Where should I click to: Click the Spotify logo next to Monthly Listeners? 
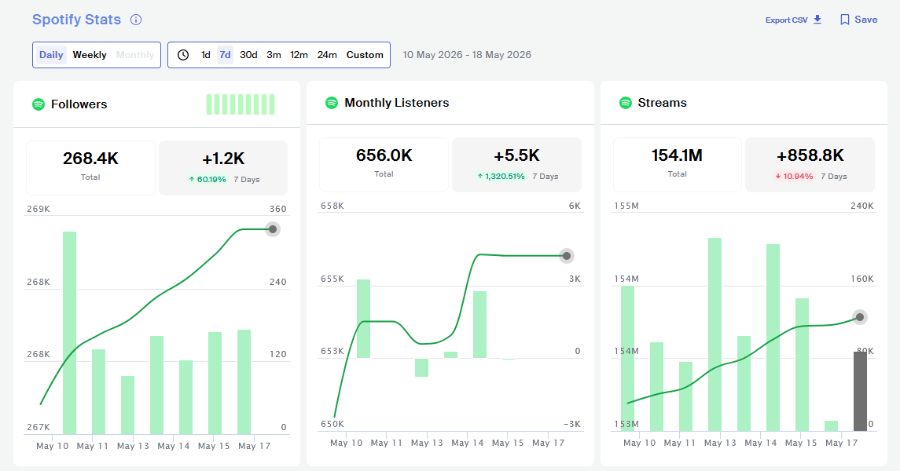(x=332, y=103)
